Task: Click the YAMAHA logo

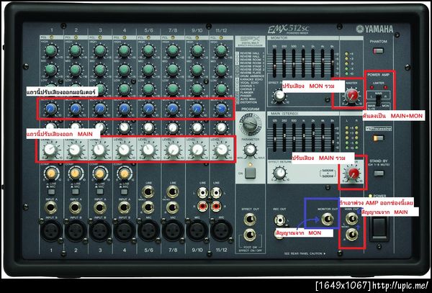Action: [x=374, y=29]
